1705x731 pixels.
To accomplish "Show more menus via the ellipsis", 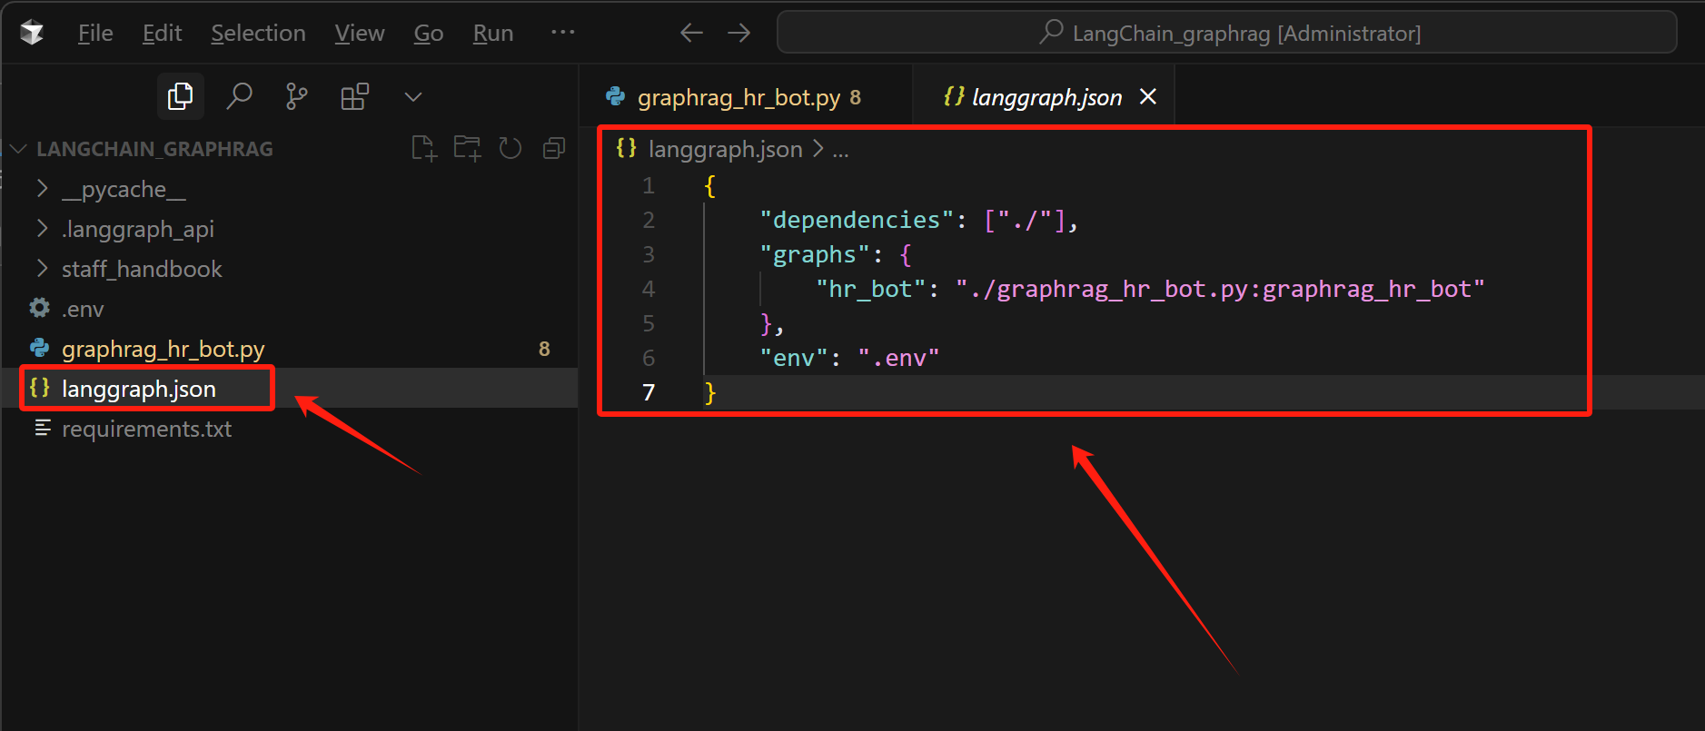I will pos(563,33).
